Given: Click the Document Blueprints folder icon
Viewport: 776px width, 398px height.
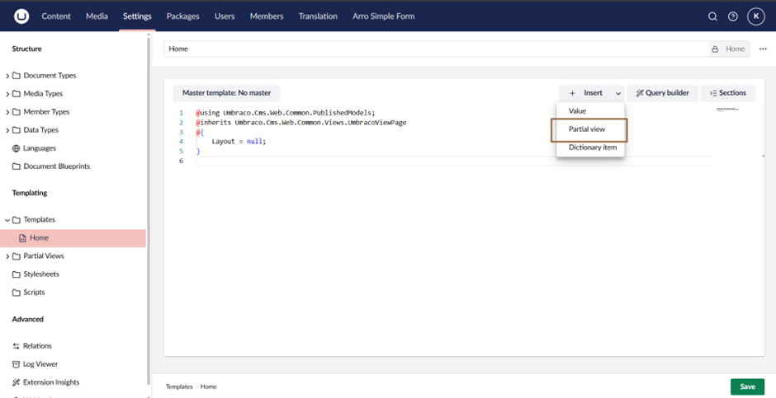Looking at the screenshot, I should click(x=17, y=166).
